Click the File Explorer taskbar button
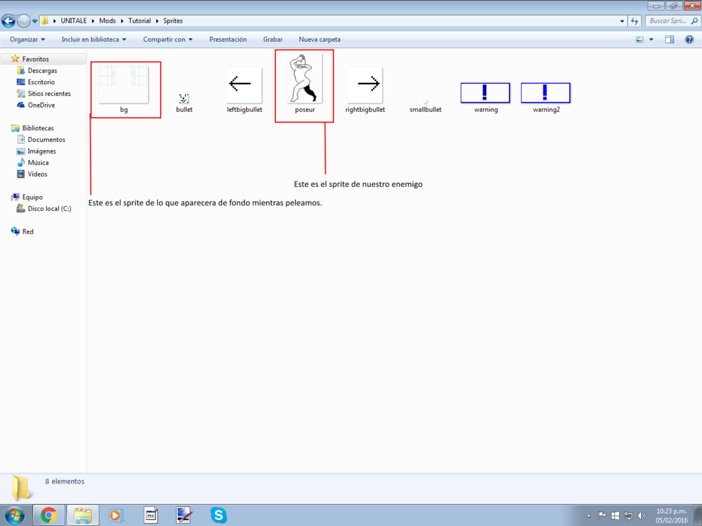 [83, 515]
